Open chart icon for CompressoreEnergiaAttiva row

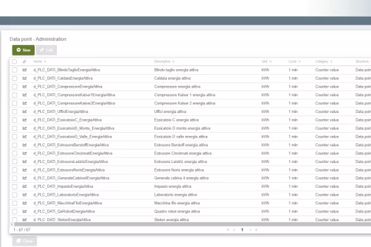(x=25, y=86)
